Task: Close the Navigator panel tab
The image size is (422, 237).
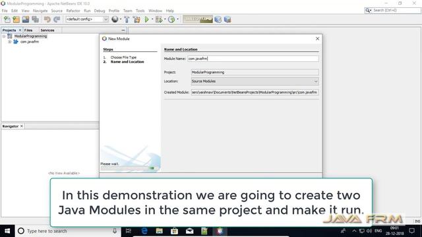Action: [x=22, y=126]
